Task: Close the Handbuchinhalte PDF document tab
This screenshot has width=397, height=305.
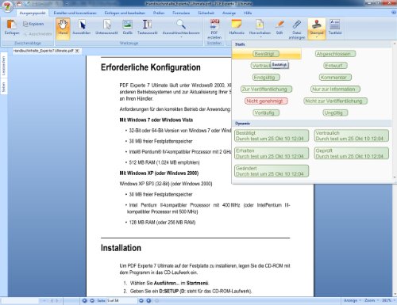Action: pyautogui.click(x=77, y=51)
